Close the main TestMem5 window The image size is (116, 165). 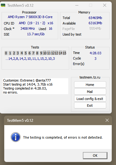[105, 5]
